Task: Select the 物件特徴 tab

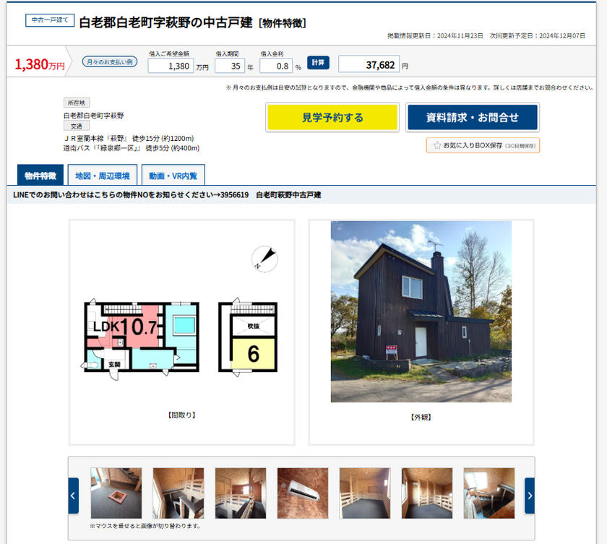Action: click(x=40, y=175)
